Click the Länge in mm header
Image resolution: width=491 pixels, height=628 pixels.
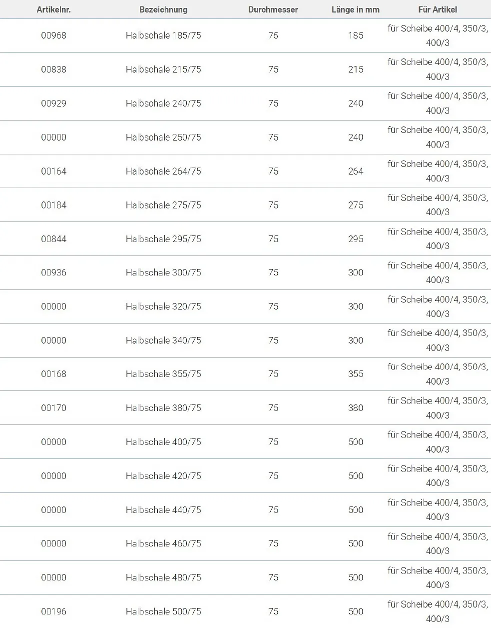tap(356, 9)
